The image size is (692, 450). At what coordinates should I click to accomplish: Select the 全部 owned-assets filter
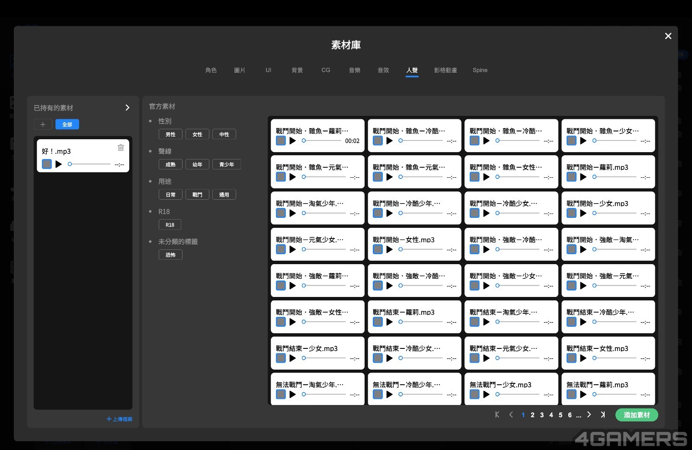(x=67, y=124)
